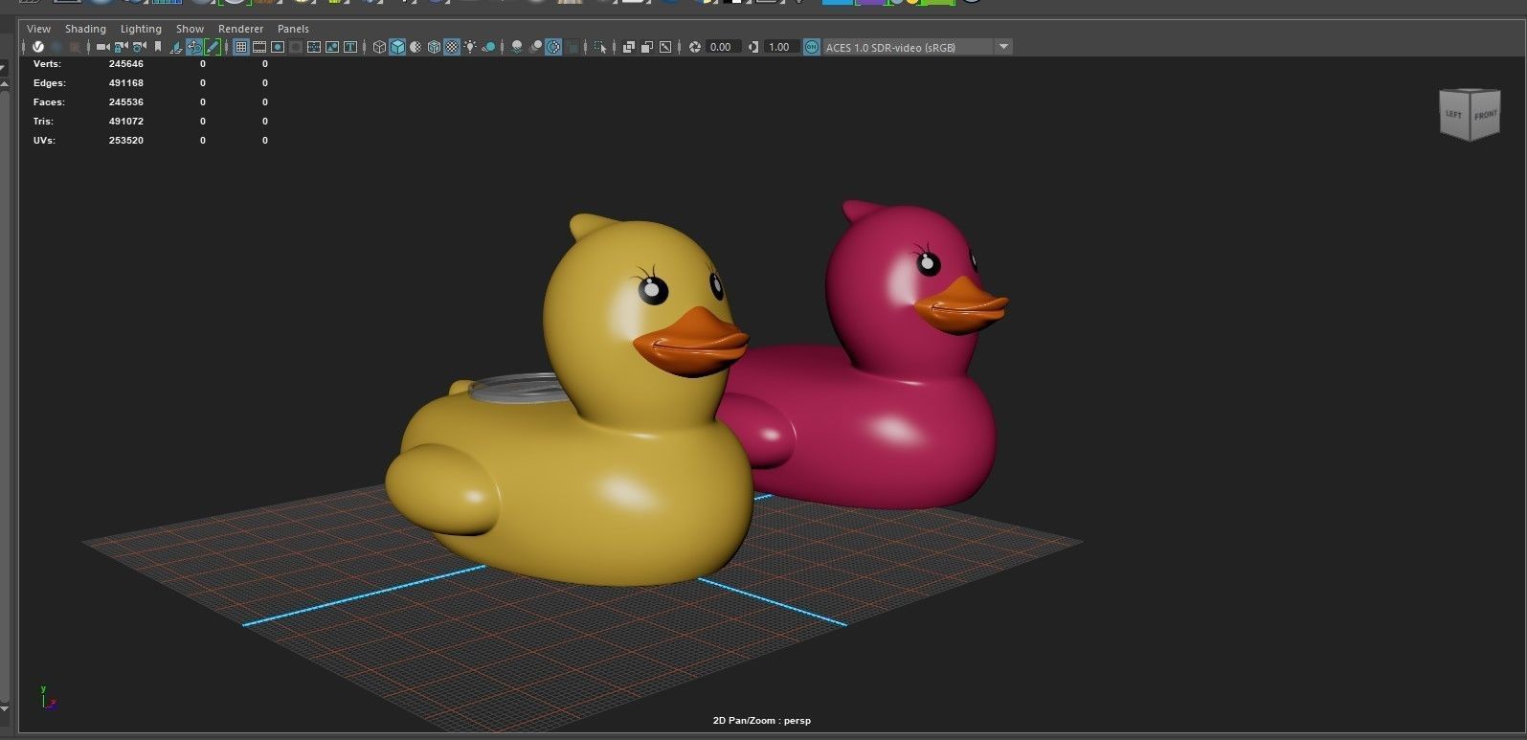Toggle Use Default Material icon
The height and width of the screenshot is (740, 1527).
(415, 47)
